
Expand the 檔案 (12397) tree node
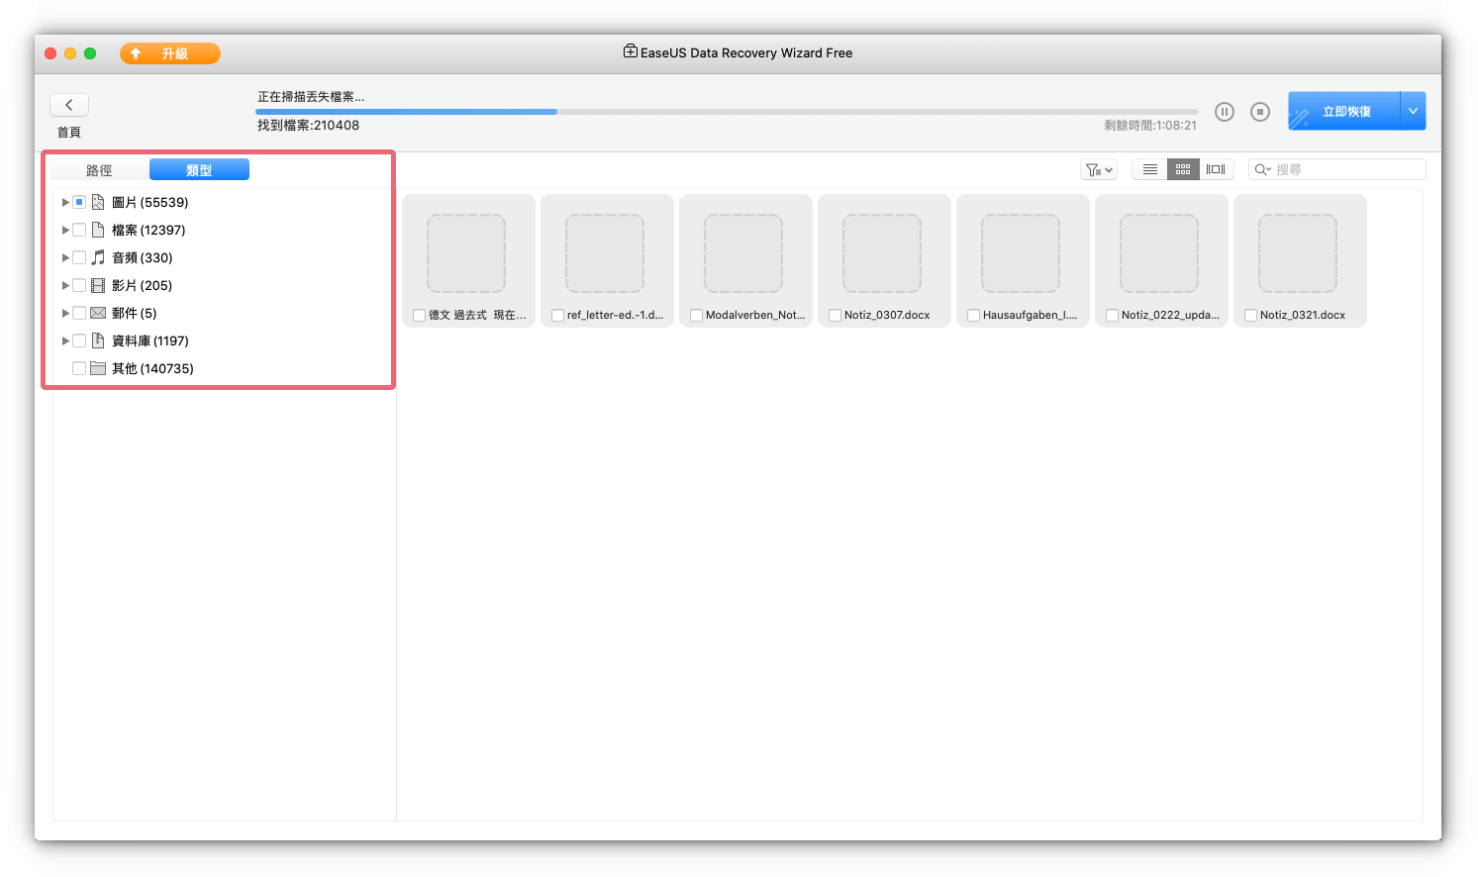[x=65, y=230]
